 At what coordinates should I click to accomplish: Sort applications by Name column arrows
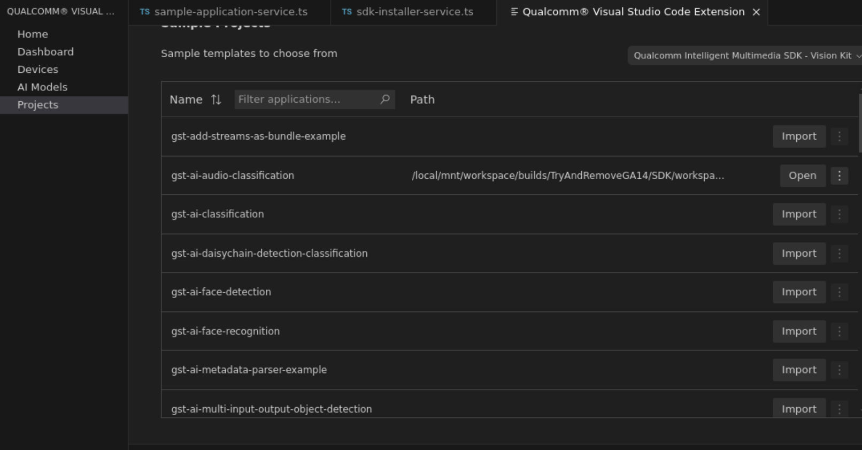tap(216, 100)
